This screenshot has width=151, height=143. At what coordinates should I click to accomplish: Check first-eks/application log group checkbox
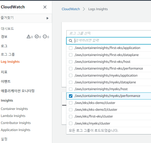[x=71, y=48]
